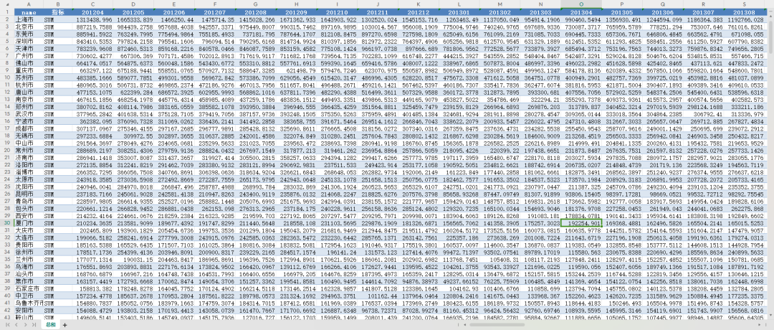Select column K header
The image size is (774, 330).
pyautogui.click(x=418, y=4)
